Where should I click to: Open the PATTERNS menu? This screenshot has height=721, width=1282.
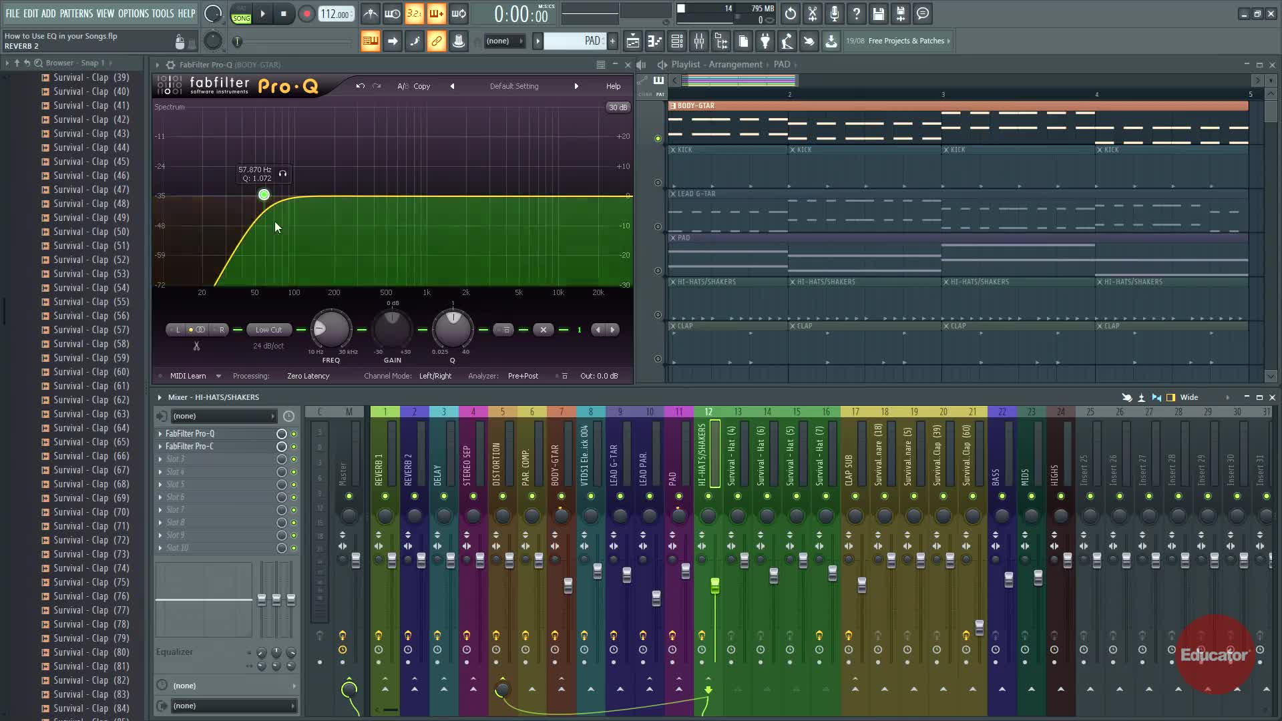coord(76,13)
